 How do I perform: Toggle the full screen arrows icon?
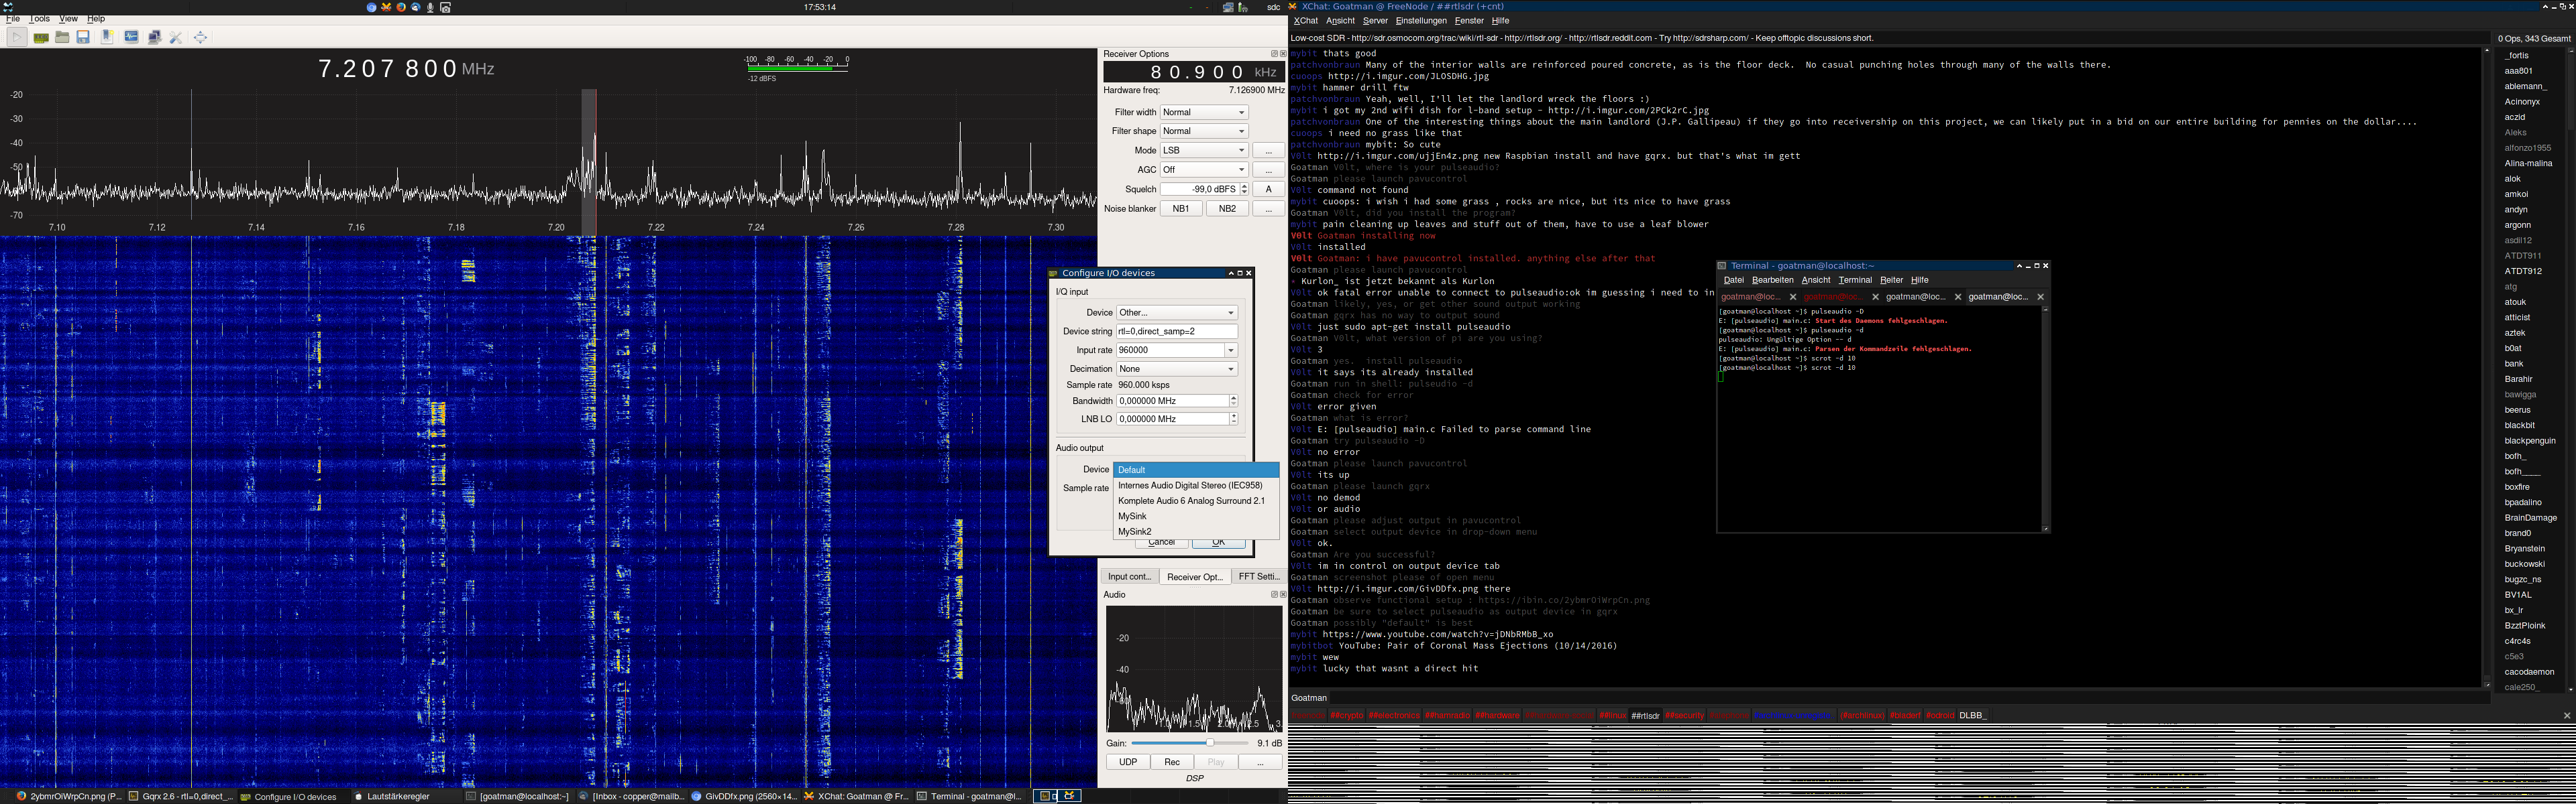[x=201, y=37]
